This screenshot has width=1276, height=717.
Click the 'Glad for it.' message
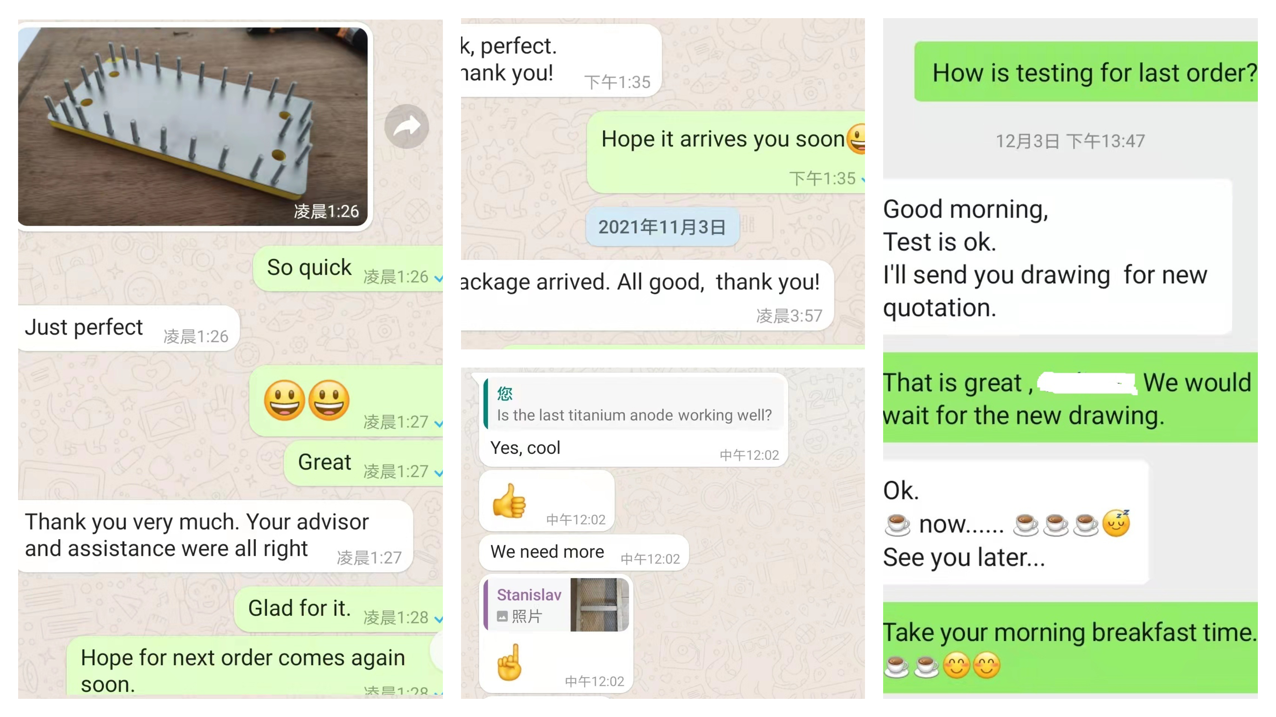(x=339, y=609)
